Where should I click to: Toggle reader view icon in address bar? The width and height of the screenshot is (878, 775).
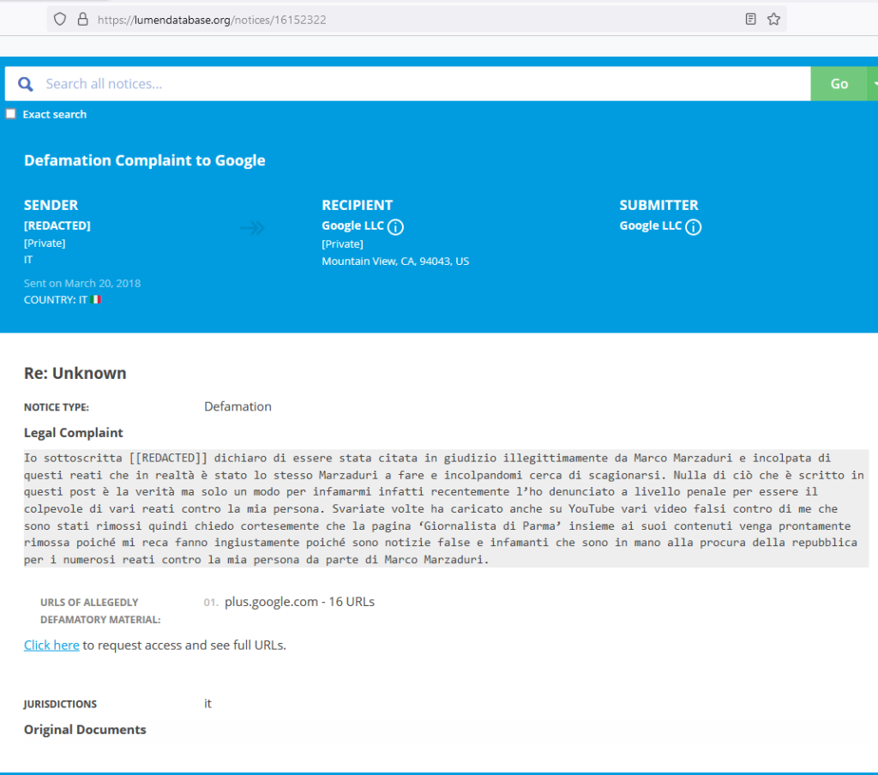tap(751, 19)
